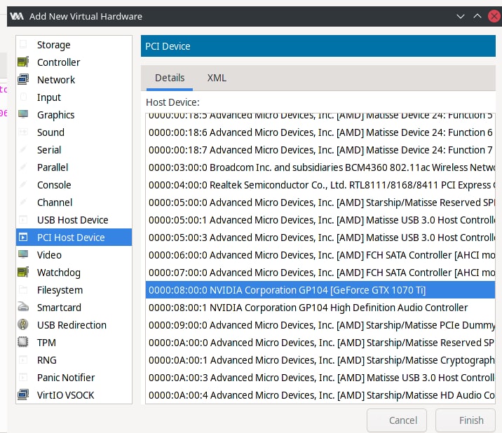Select the Storage hardware icon

(24, 45)
